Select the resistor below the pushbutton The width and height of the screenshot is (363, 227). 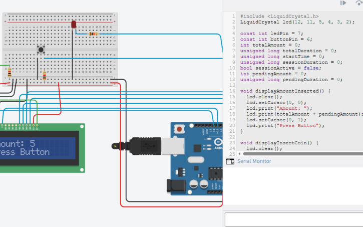coord(45,76)
